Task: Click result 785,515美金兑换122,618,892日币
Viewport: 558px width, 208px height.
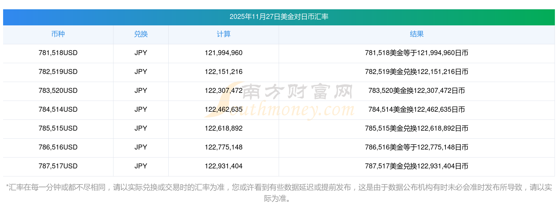Action: pyautogui.click(x=417, y=128)
